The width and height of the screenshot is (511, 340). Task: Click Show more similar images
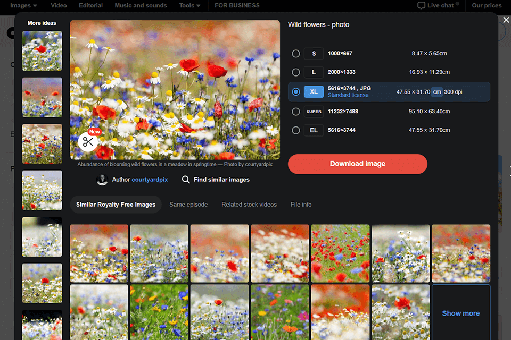pyautogui.click(x=461, y=313)
